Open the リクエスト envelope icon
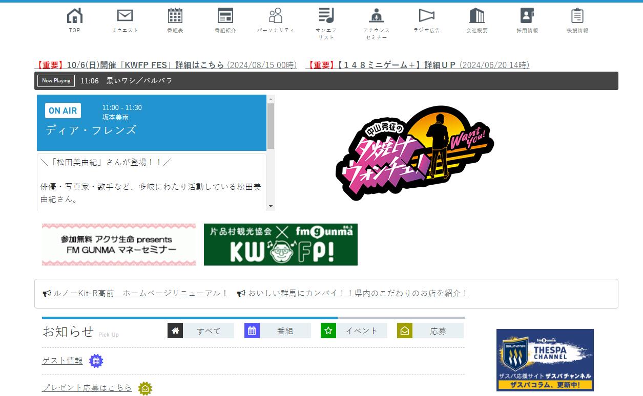Viewport: 643px width, 396px height. point(125,16)
